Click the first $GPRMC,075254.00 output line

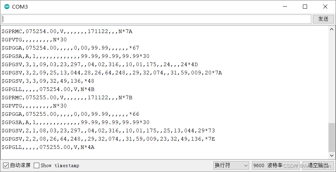point(67,31)
